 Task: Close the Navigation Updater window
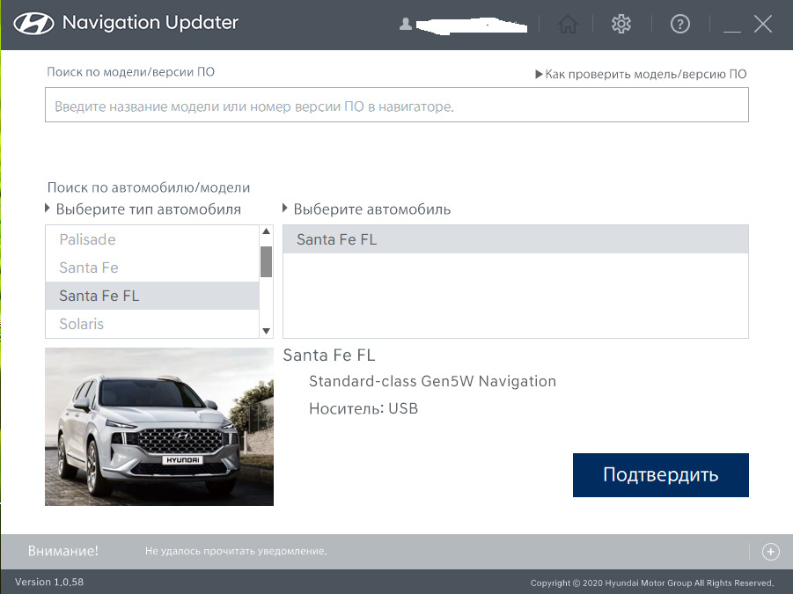point(763,24)
